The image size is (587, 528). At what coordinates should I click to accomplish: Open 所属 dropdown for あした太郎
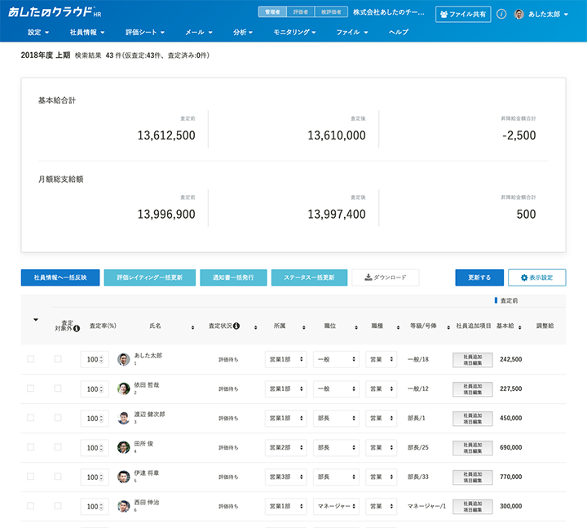[x=286, y=359]
